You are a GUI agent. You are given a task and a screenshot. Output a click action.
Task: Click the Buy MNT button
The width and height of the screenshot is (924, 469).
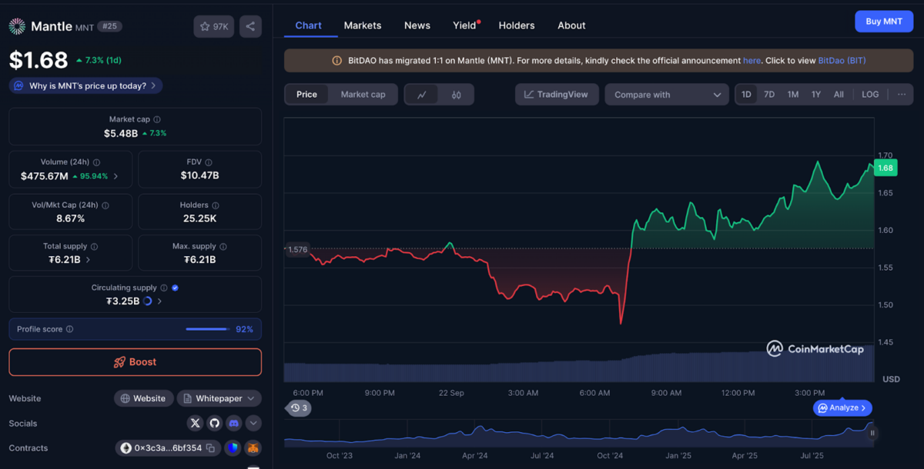[884, 22]
